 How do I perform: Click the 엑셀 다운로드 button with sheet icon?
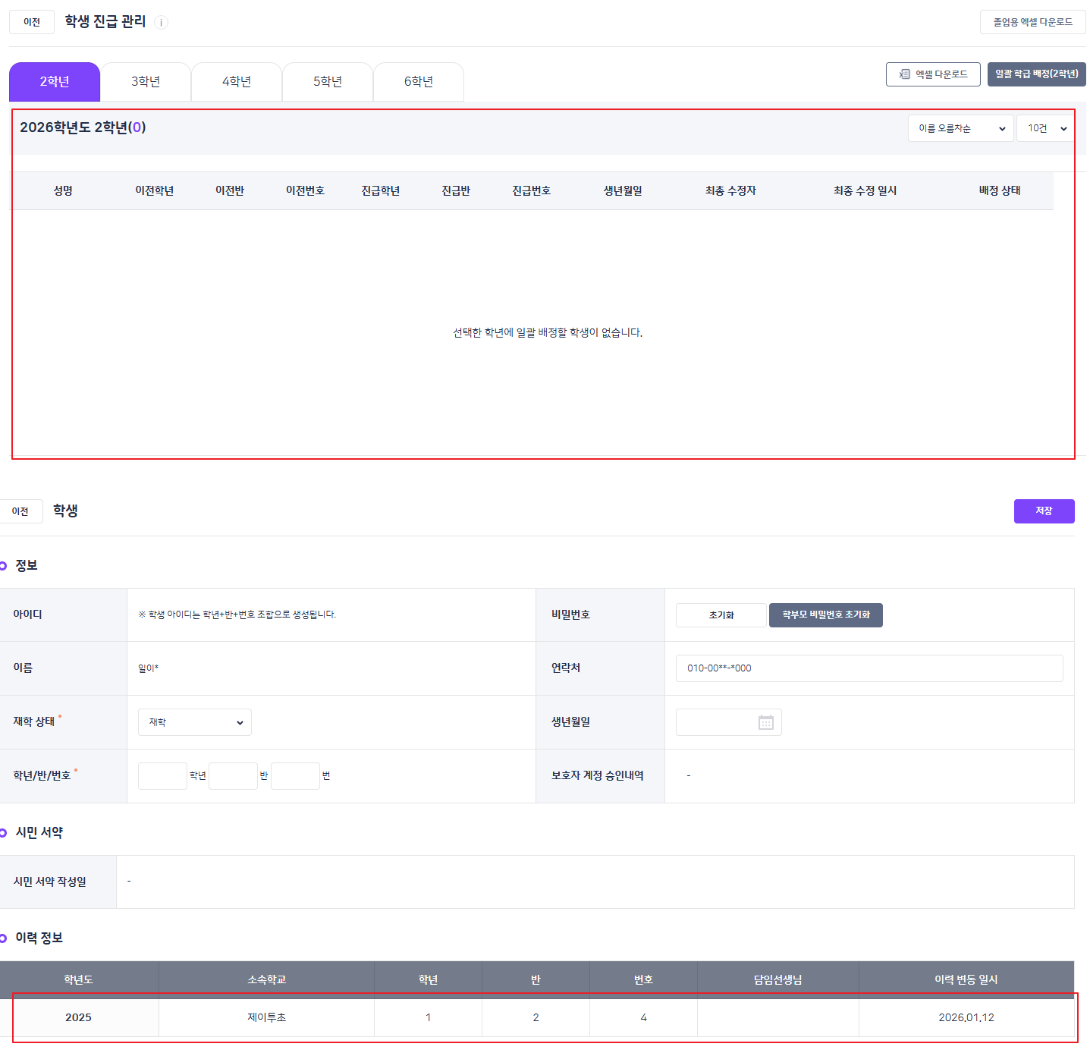pos(932,74)
